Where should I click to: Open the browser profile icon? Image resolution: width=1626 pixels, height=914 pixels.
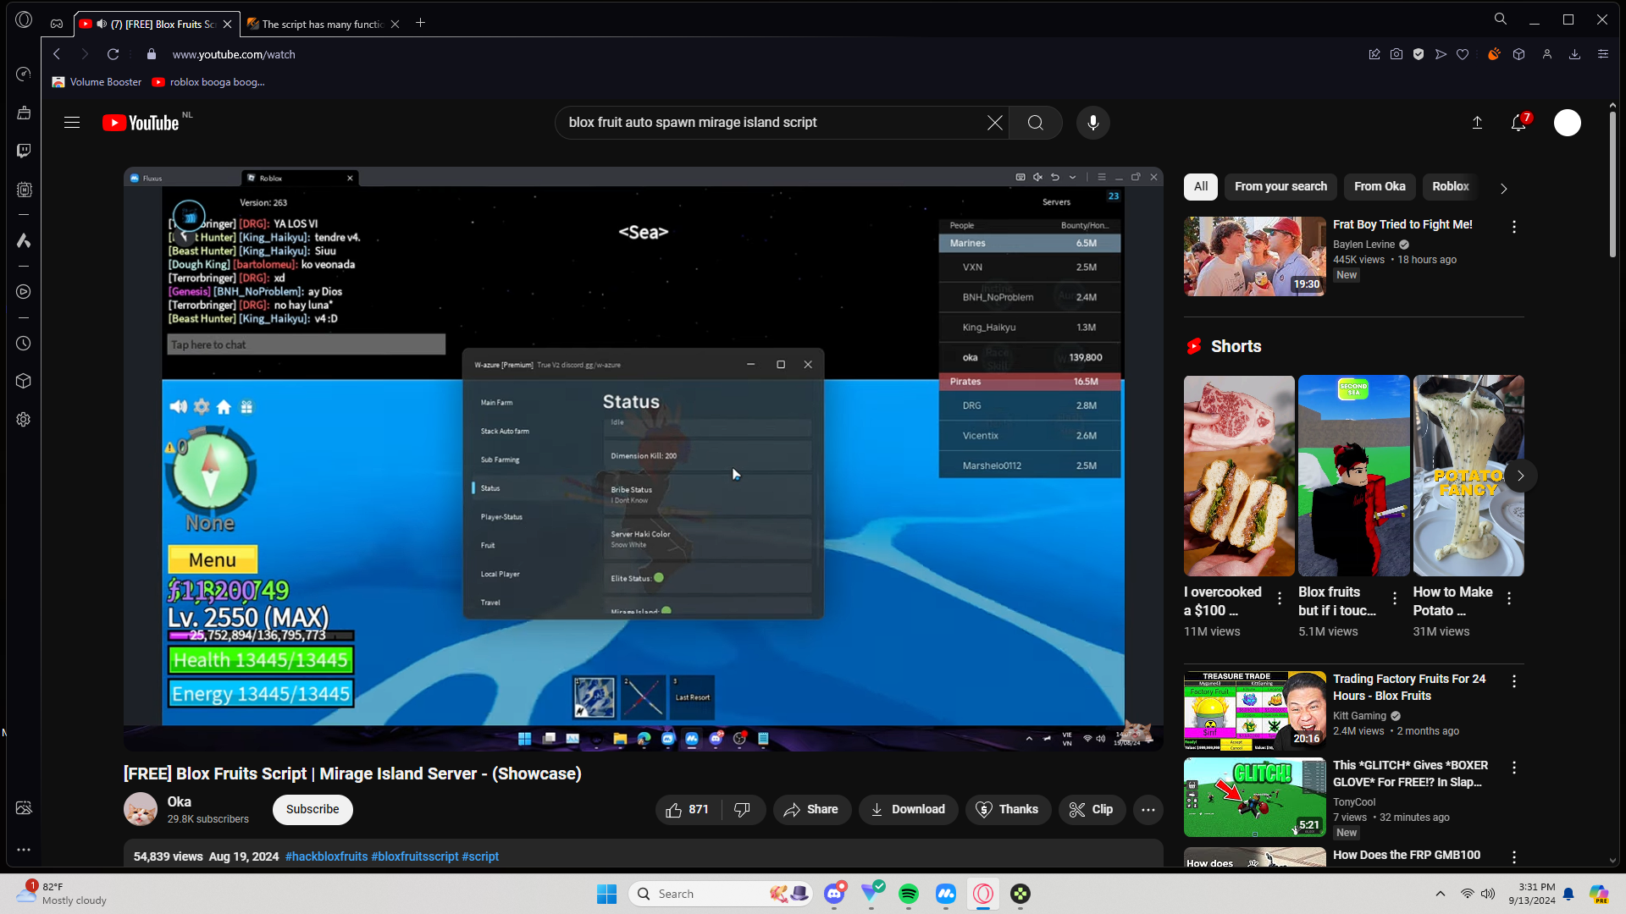click(1547, 54)
